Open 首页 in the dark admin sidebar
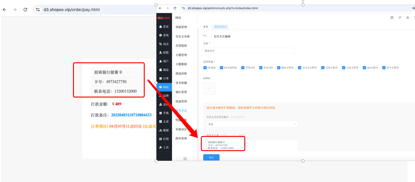The image size is (415, 182). pyautogui.click(x=164, y=27)
